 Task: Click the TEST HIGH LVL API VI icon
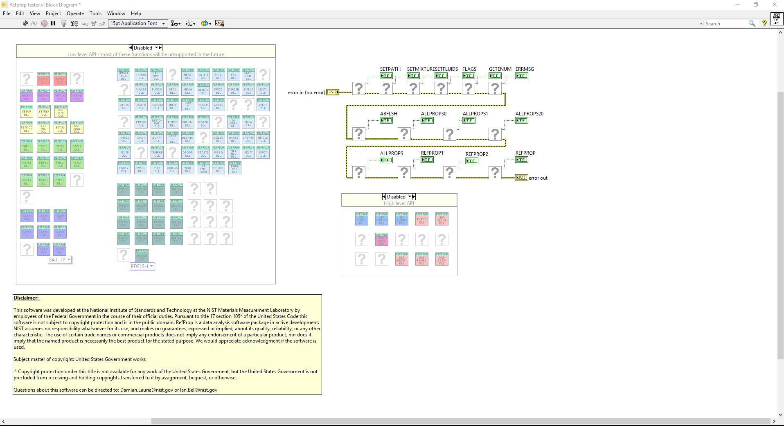(x=777, y=18)
